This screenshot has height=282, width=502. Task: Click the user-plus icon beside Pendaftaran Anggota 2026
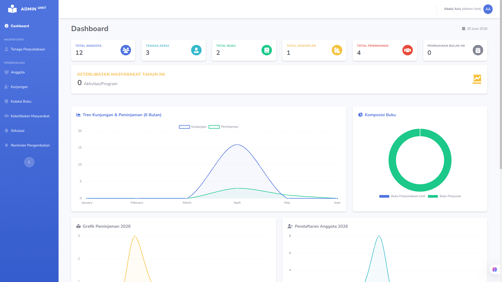pos(290,226)
